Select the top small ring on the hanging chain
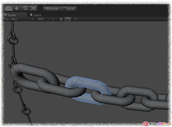The width and height of the screenshot is (172, 127). tap(13, 39)
